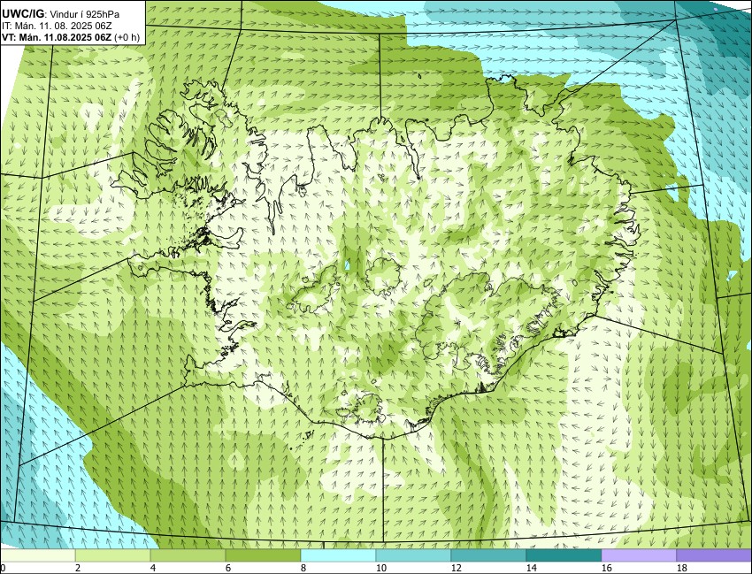Click the legend tick label '8'
Screen dimensions: 752x574
click(303, 568)
